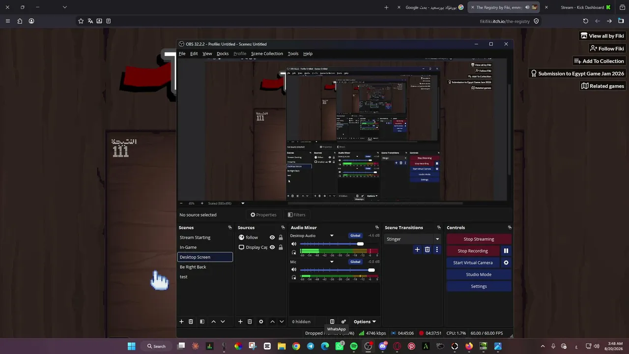
Task: Open Scene Collection menu in OBS
Action: tap(267, 54)
